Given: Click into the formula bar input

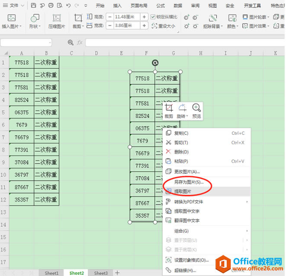Looking at the screenshot, I should coord(185,43).
